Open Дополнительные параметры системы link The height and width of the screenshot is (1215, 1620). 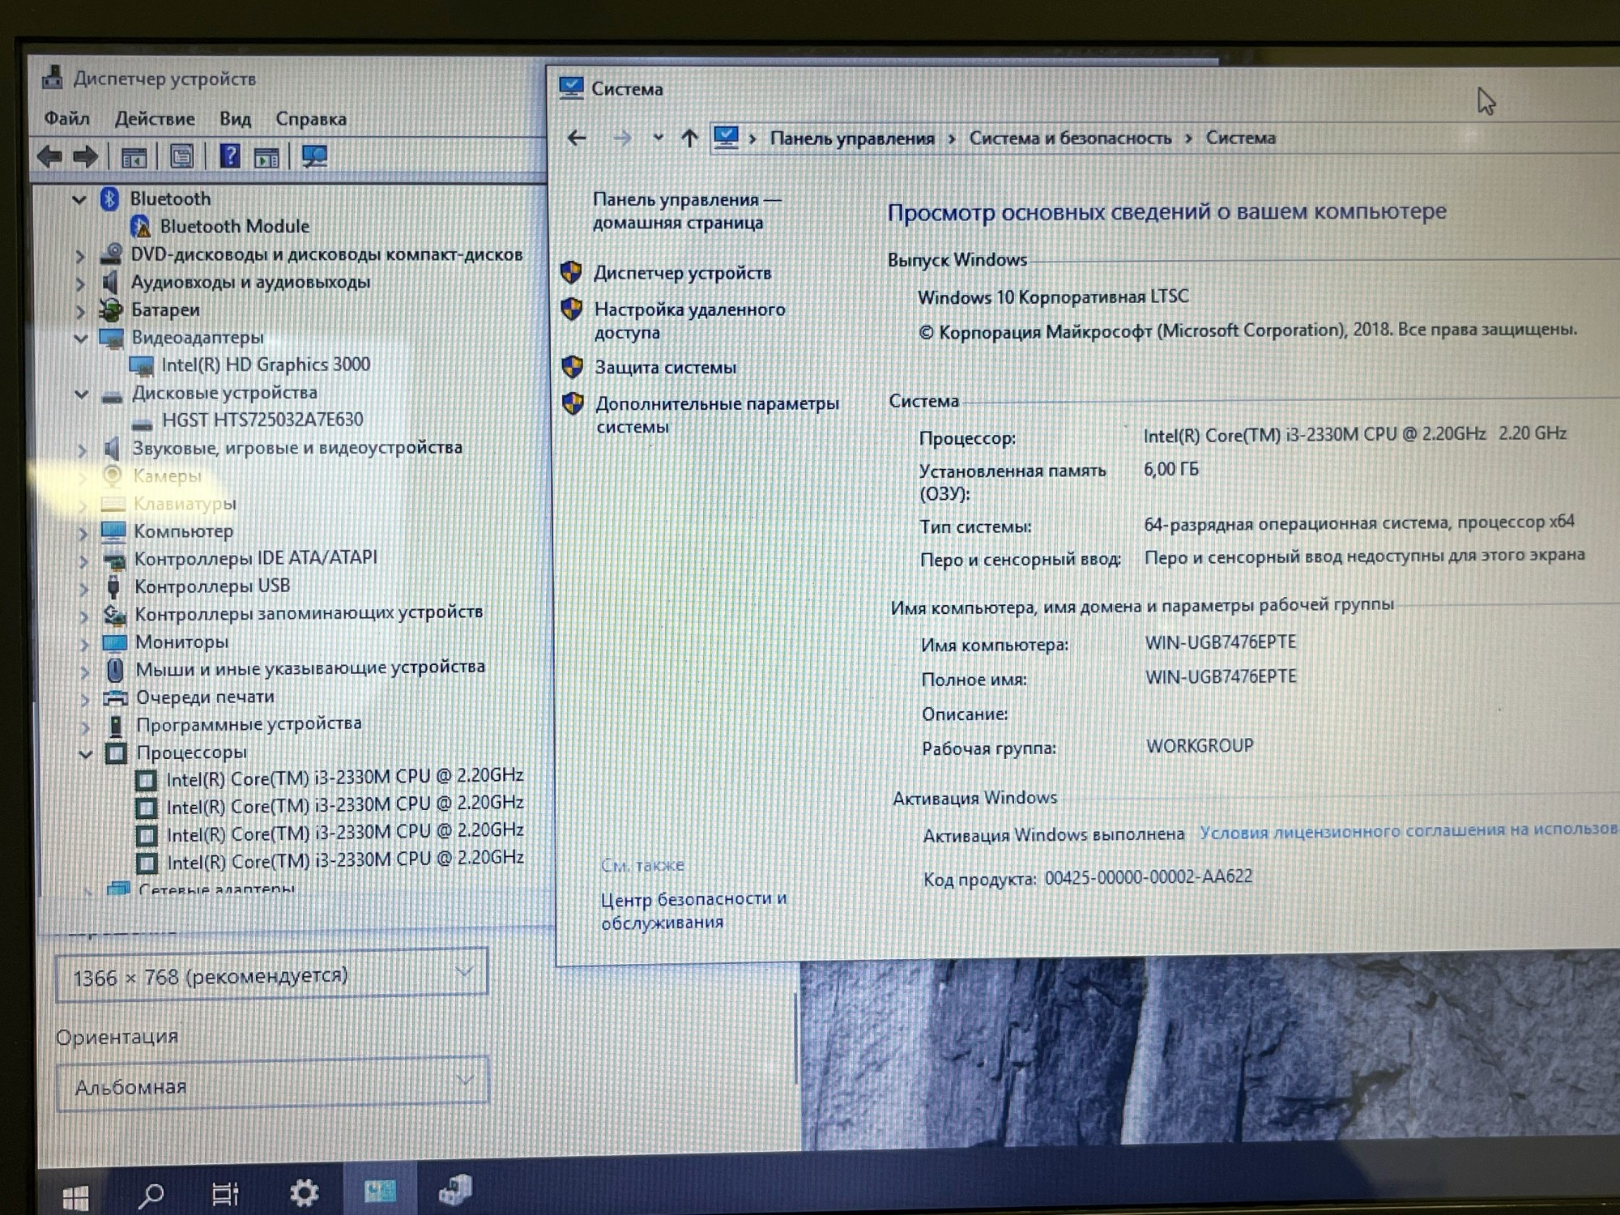[717, 415]
